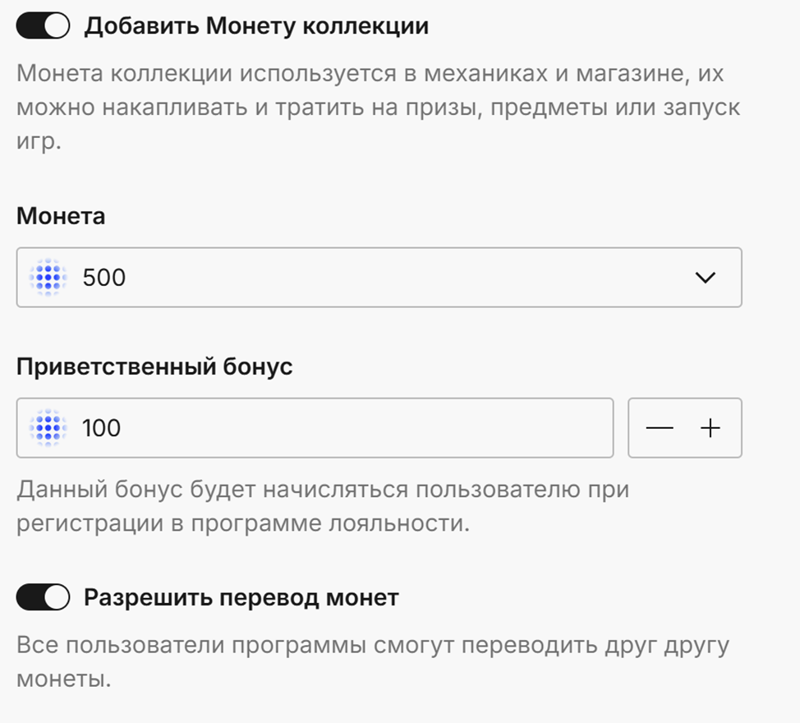Disable the 'Добавить Монету коллекции' switch
Image resolution: width=800 pixels, height=723 pixels.
click(43, 25)
